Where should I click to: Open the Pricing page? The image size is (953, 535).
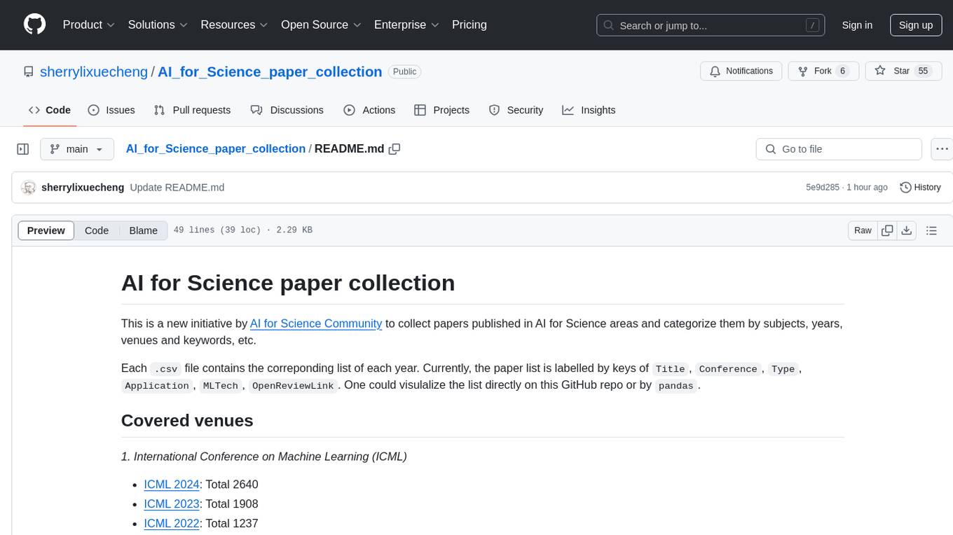(469, 25)
